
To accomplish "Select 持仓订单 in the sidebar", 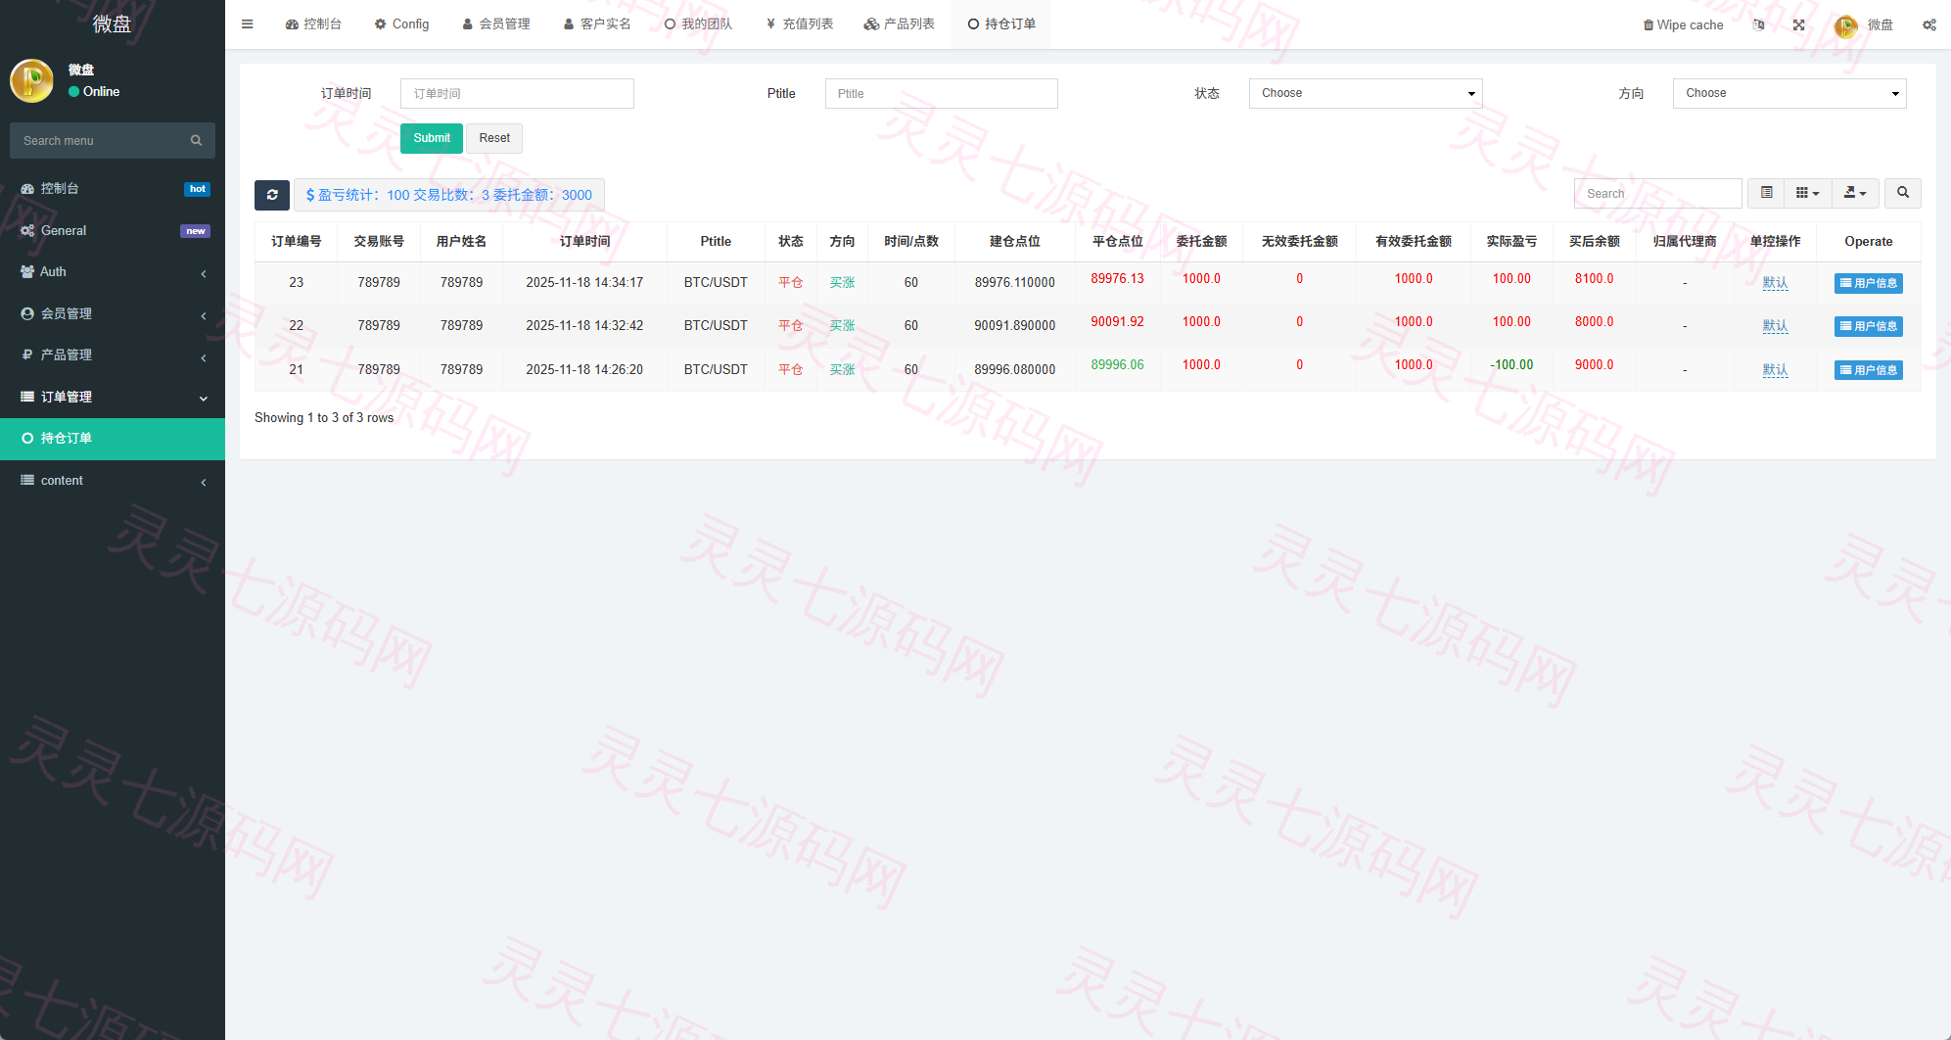I will pos(113,438).
